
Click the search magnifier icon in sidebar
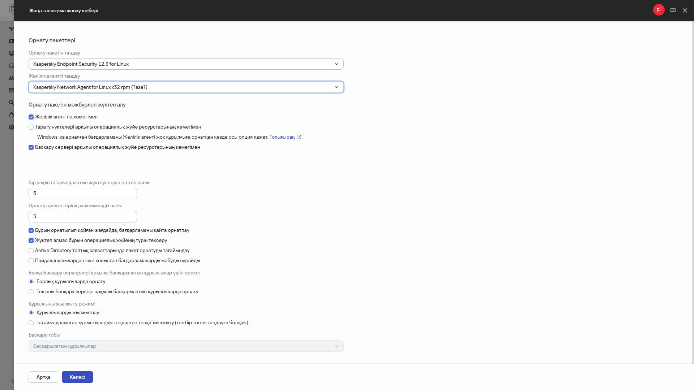coord(11,103)
